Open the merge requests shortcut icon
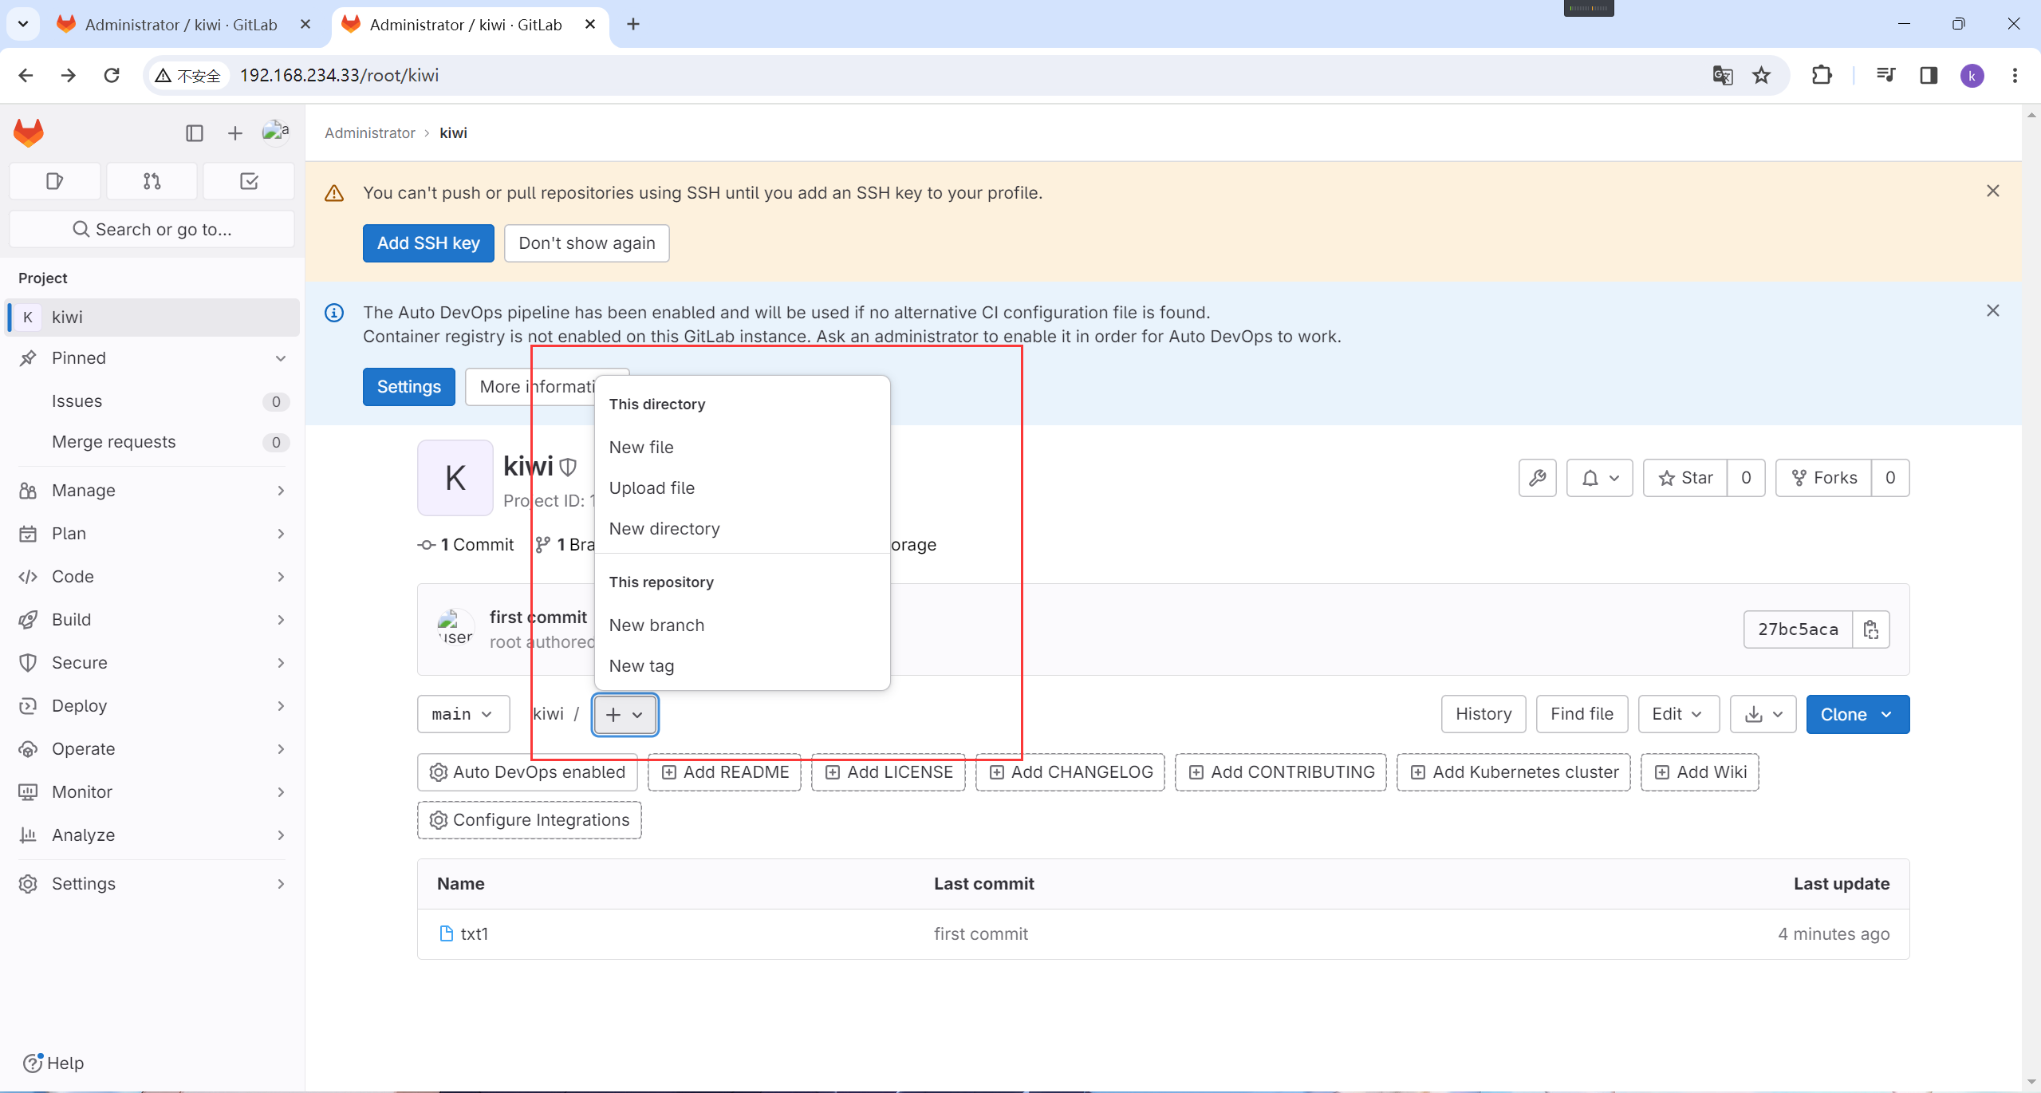The width and height of the screenshot is (2041, 1093). click(x=152, y=181)
